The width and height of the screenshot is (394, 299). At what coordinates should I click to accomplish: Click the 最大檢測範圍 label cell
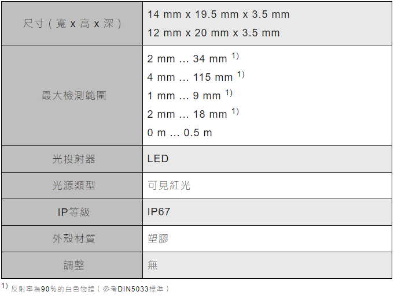click(x=72, y=96)
